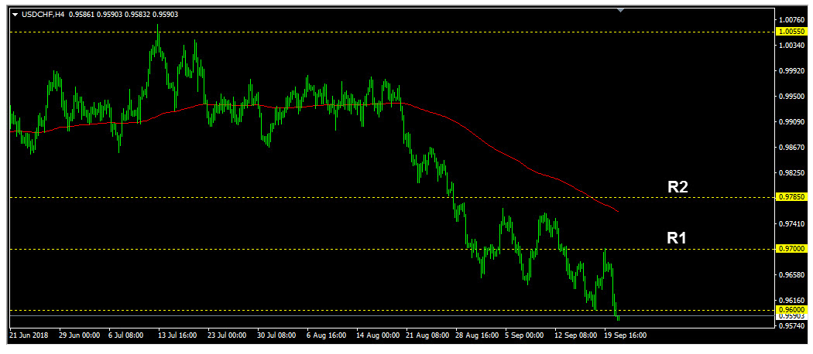
Task: Click the 0.96580 price scale value
Action: click(791, 275)
